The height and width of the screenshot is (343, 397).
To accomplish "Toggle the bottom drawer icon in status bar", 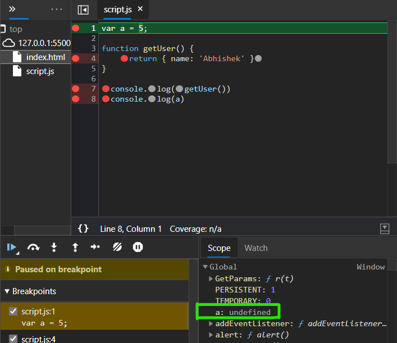I will [x=385, y=228].
